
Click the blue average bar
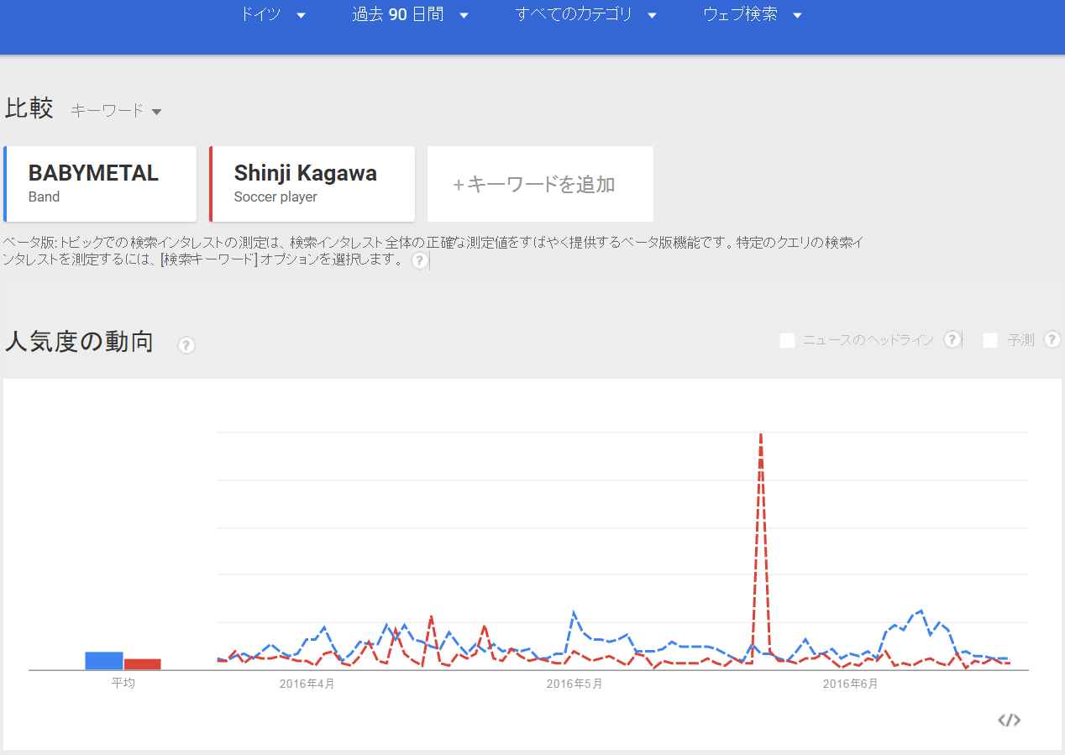click(x=104, y=661)
